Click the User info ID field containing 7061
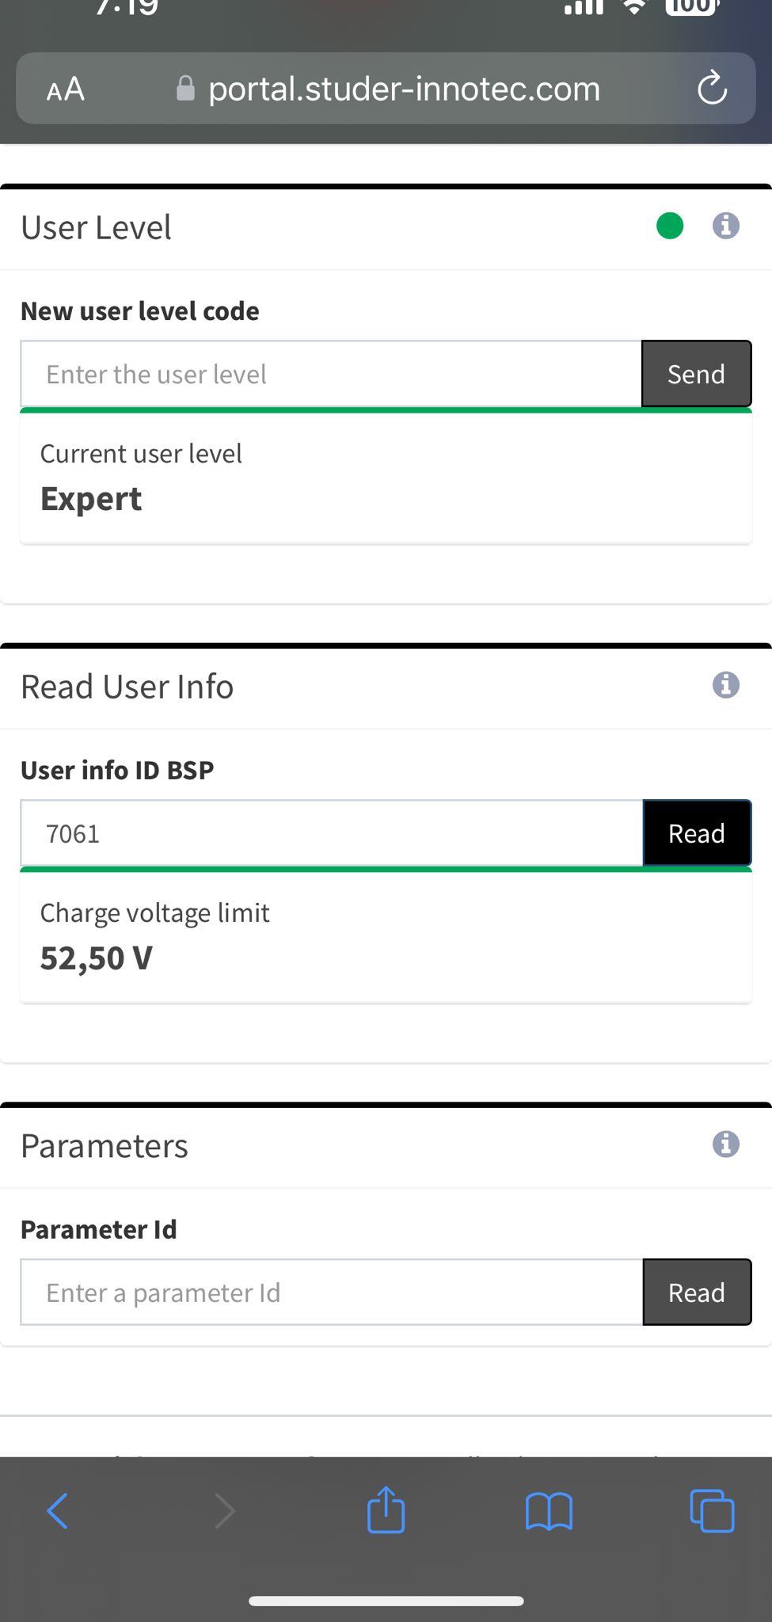772x1622 pixels. point(331,834)
